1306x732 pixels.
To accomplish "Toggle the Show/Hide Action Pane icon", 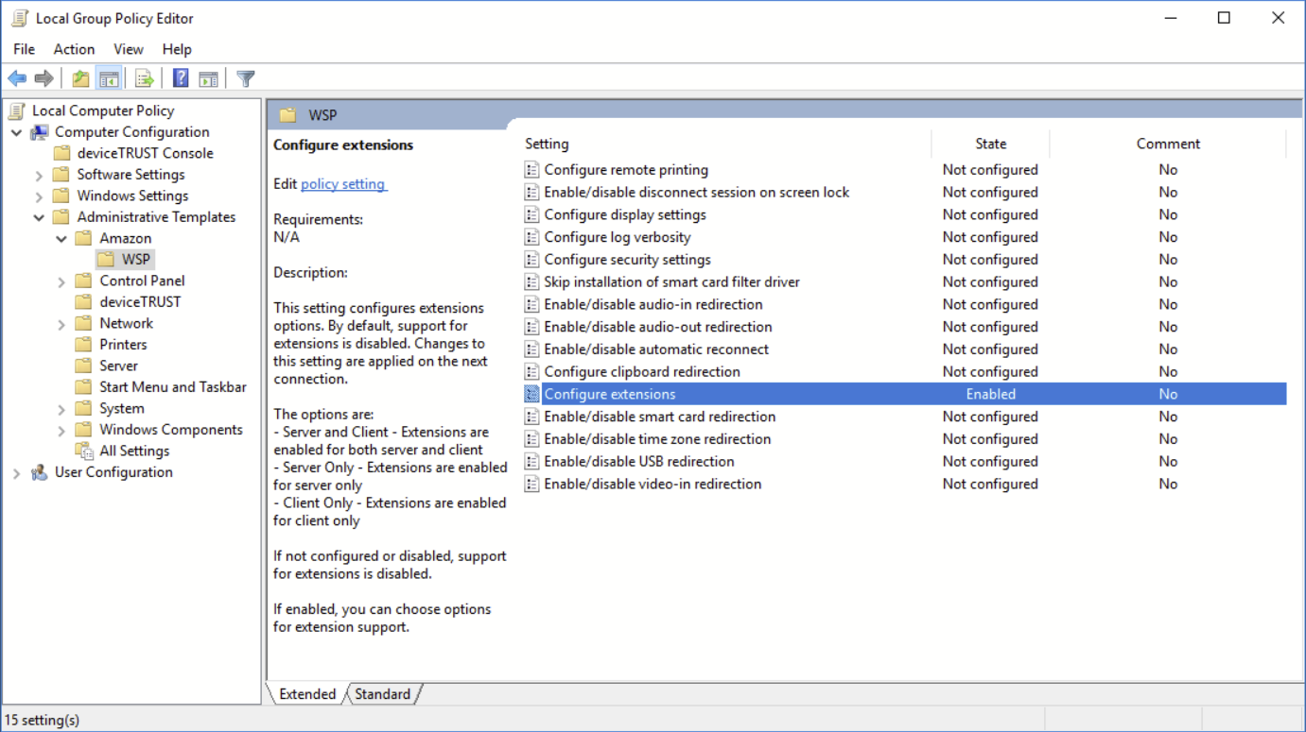I will [x=208, y=77].
